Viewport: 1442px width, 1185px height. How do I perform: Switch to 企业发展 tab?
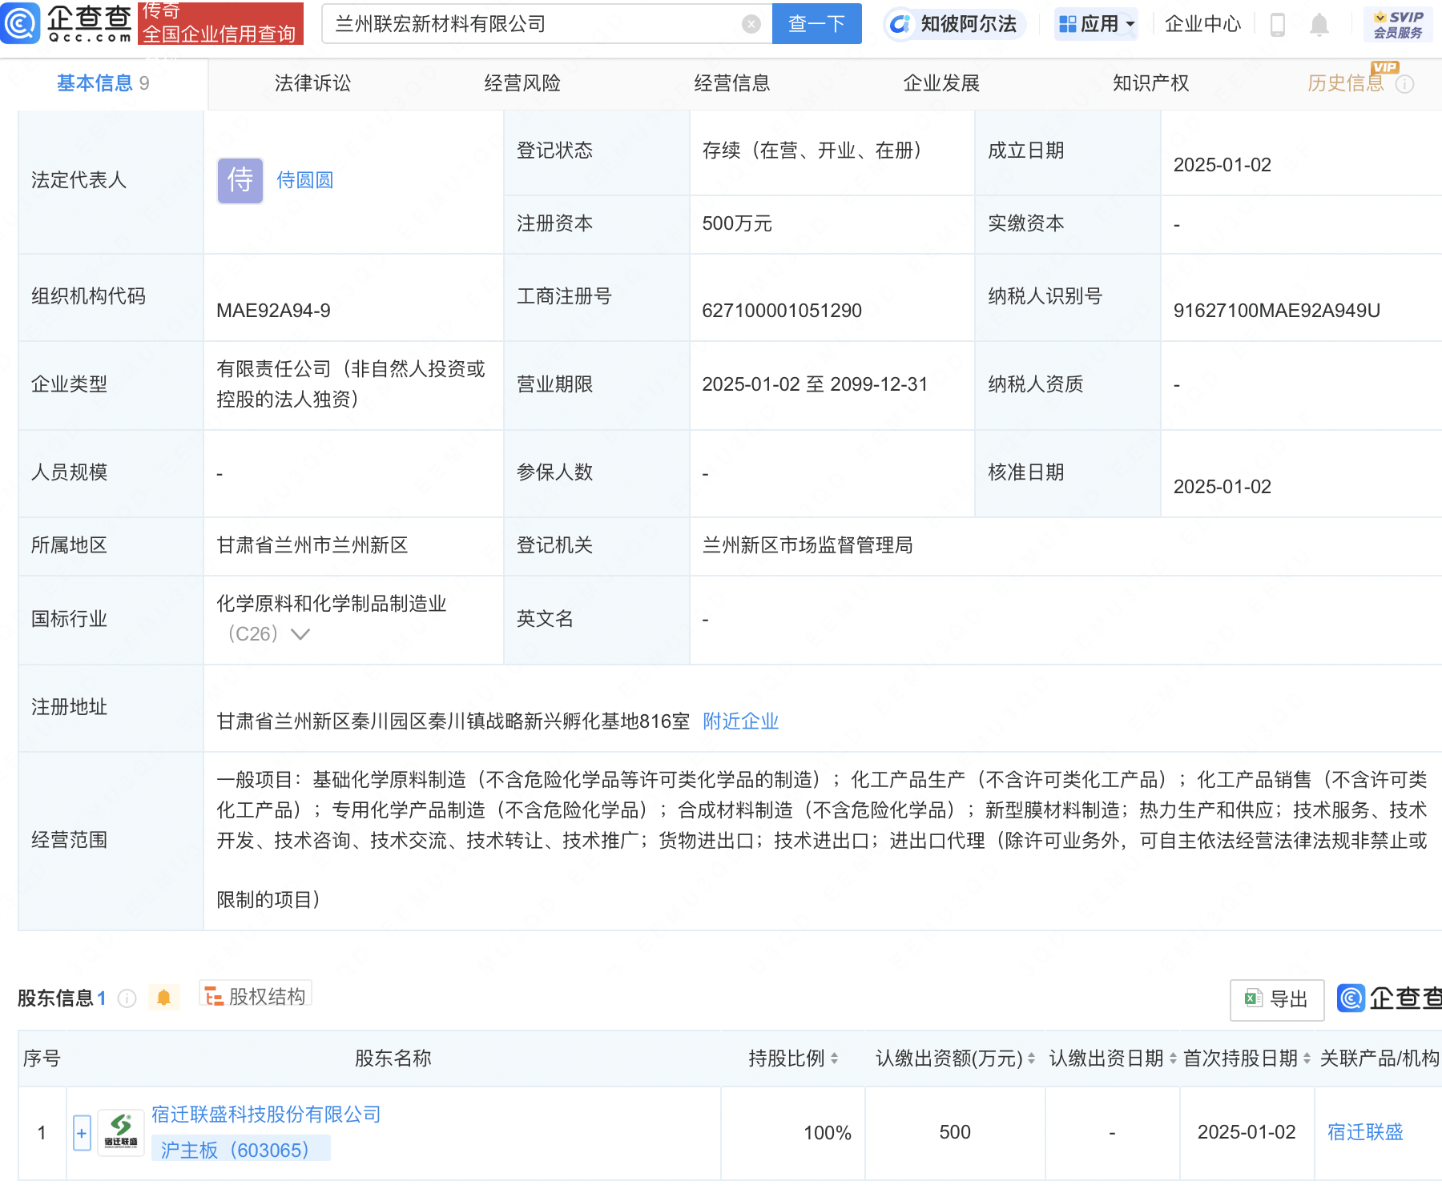point(942,83)
